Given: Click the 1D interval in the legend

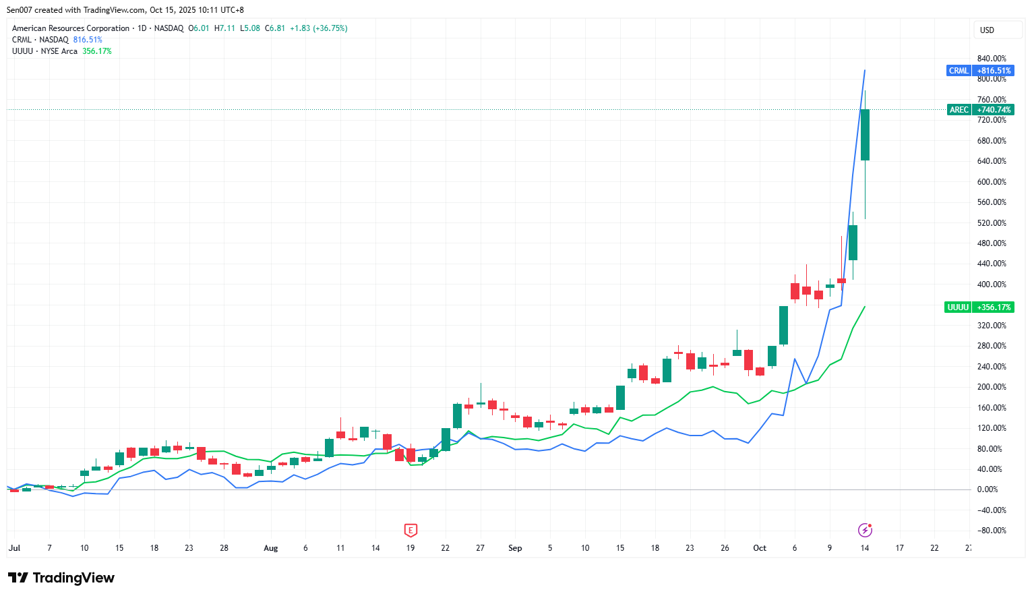Looking at the screenshot, I should (142, 28).
